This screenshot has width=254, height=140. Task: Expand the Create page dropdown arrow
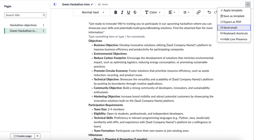click(x=37, y=136)
